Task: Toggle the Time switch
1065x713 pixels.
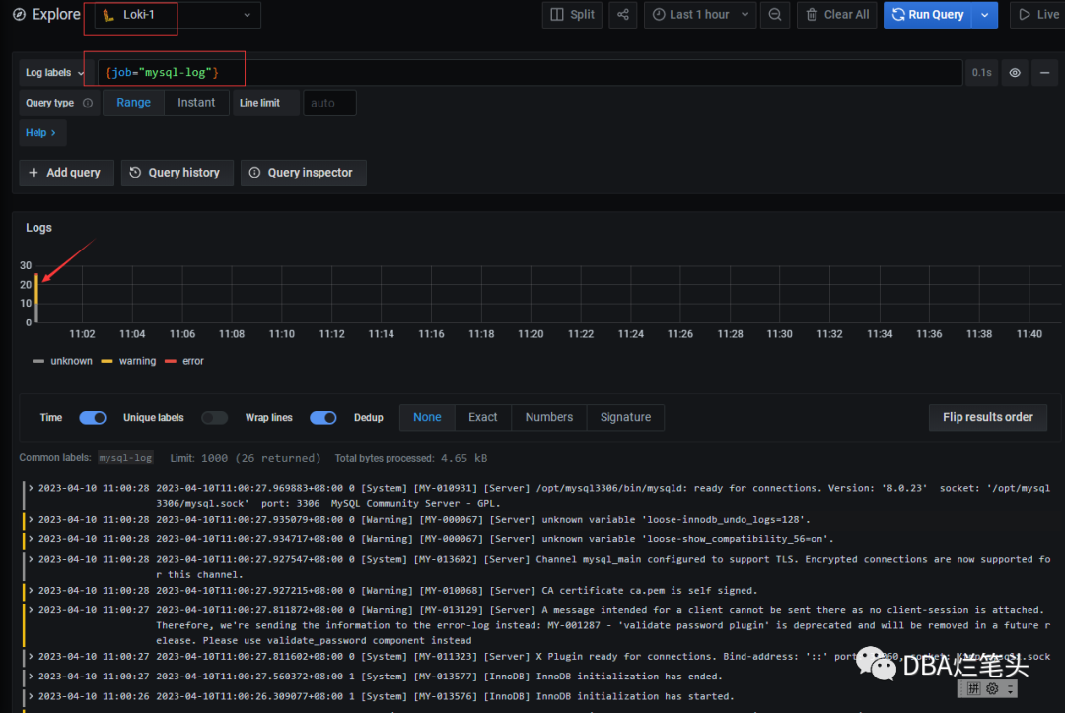Action: [93, 417]
